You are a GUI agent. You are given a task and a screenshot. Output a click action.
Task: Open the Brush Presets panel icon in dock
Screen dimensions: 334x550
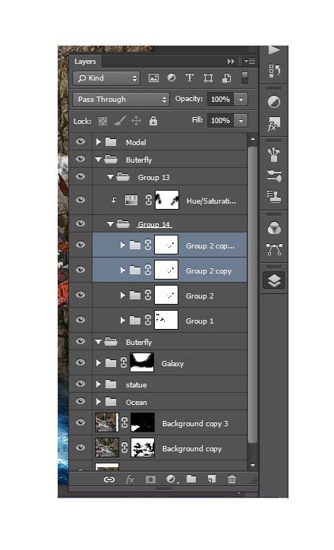coord(274,175)
